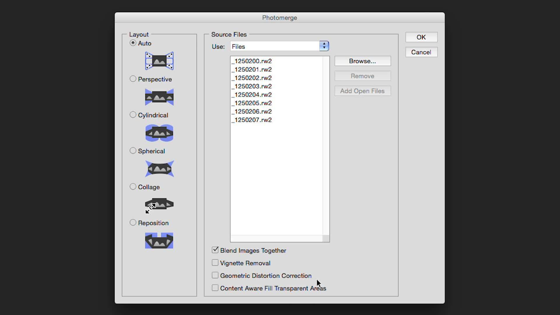Click the Remove button
Screen dimensions: 560x315
point(363,76)
